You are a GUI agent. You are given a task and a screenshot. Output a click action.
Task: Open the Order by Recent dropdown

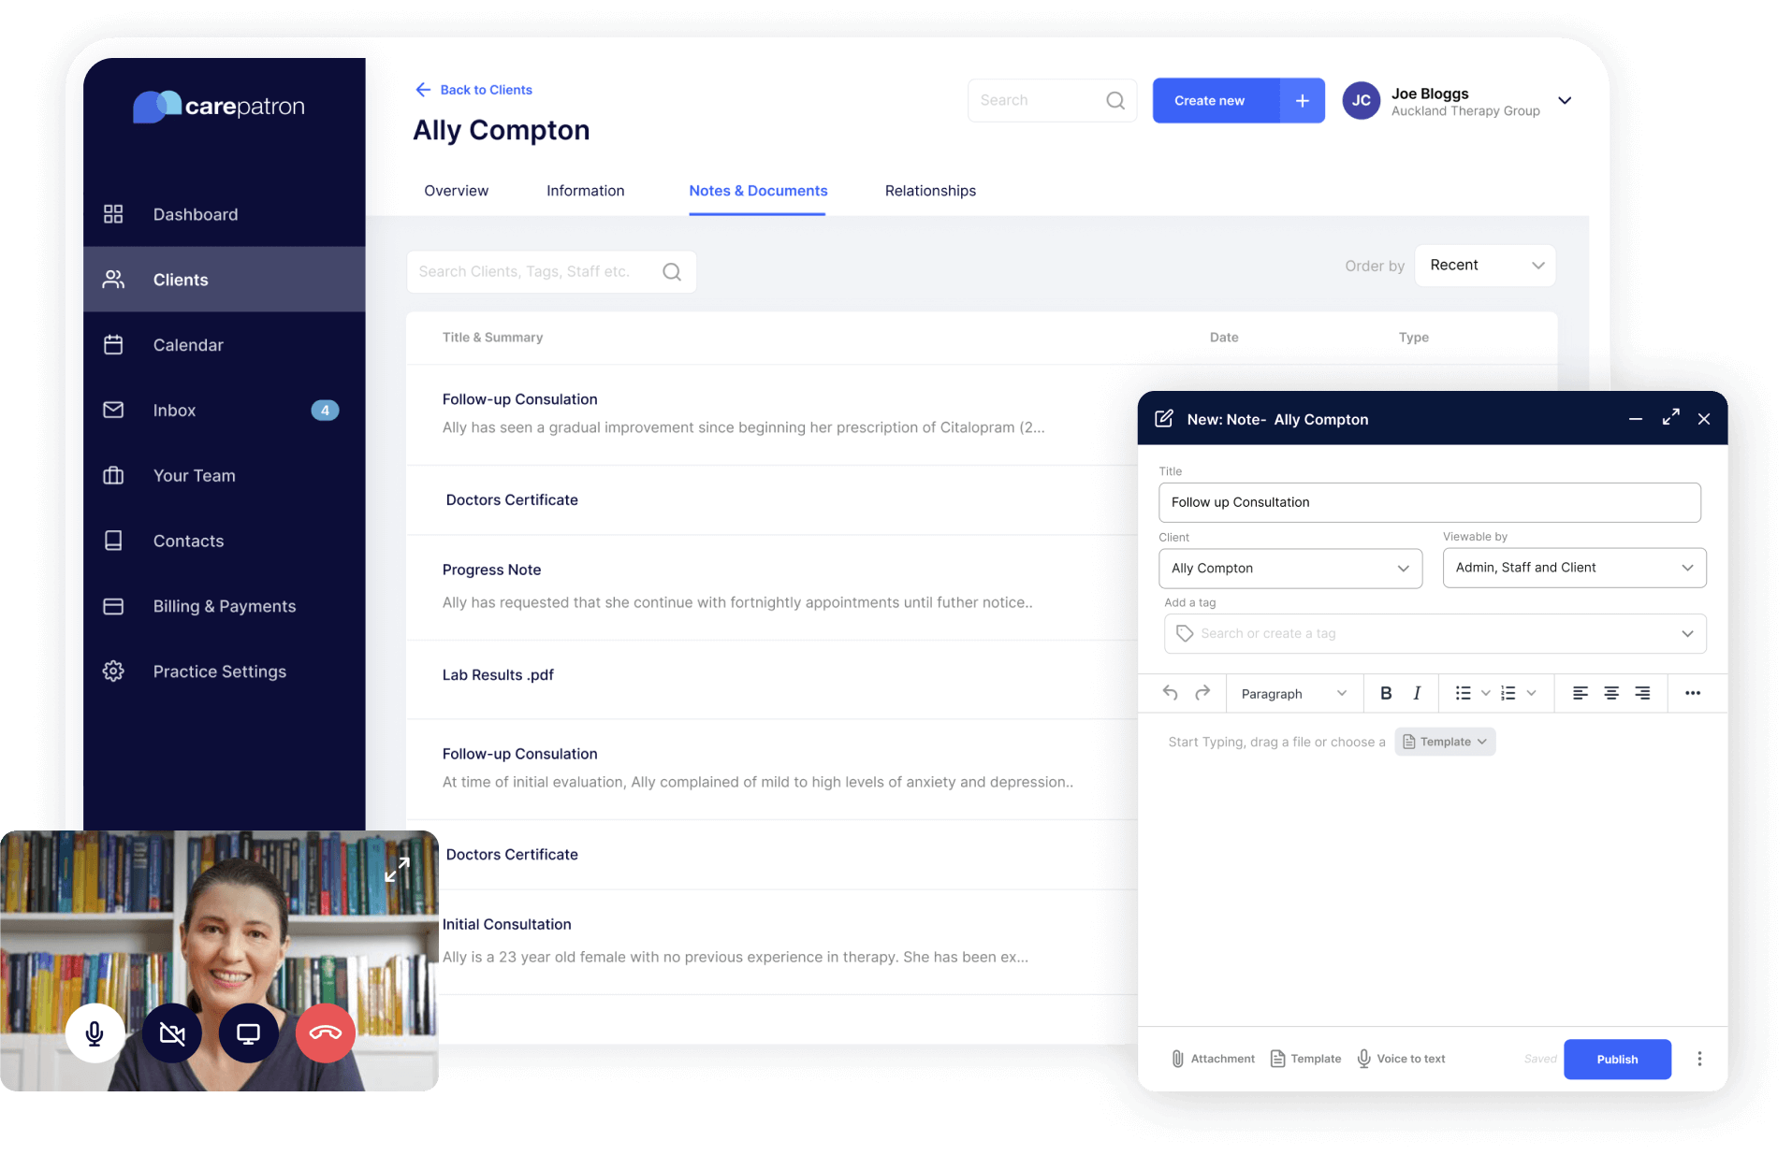pos(1485,266)
